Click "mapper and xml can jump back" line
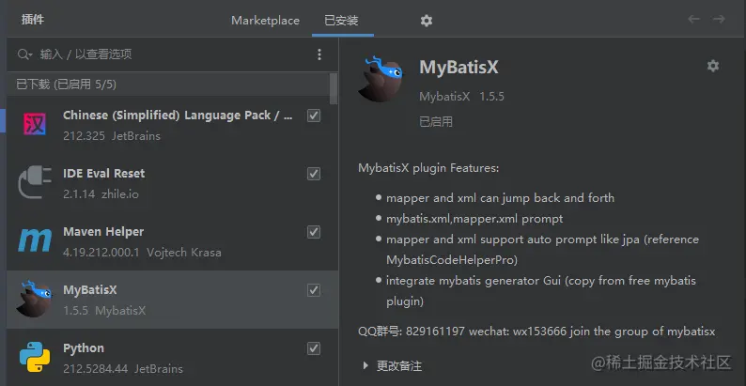Screen dimensions: 746x386 click(500, 198)
